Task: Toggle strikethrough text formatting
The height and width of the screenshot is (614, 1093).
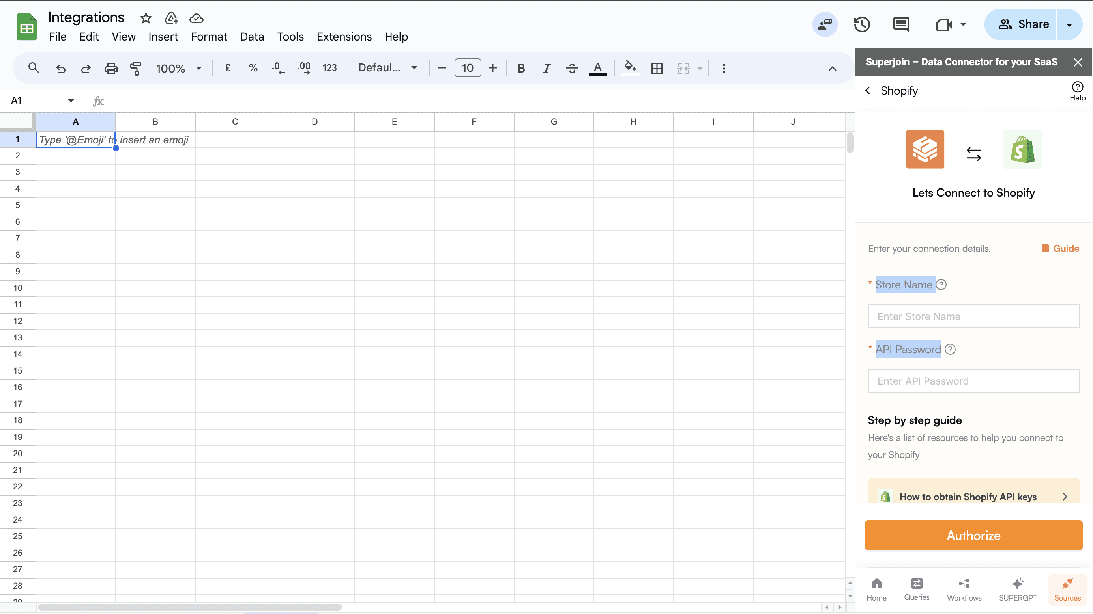Action: click(x=572, y=68)
